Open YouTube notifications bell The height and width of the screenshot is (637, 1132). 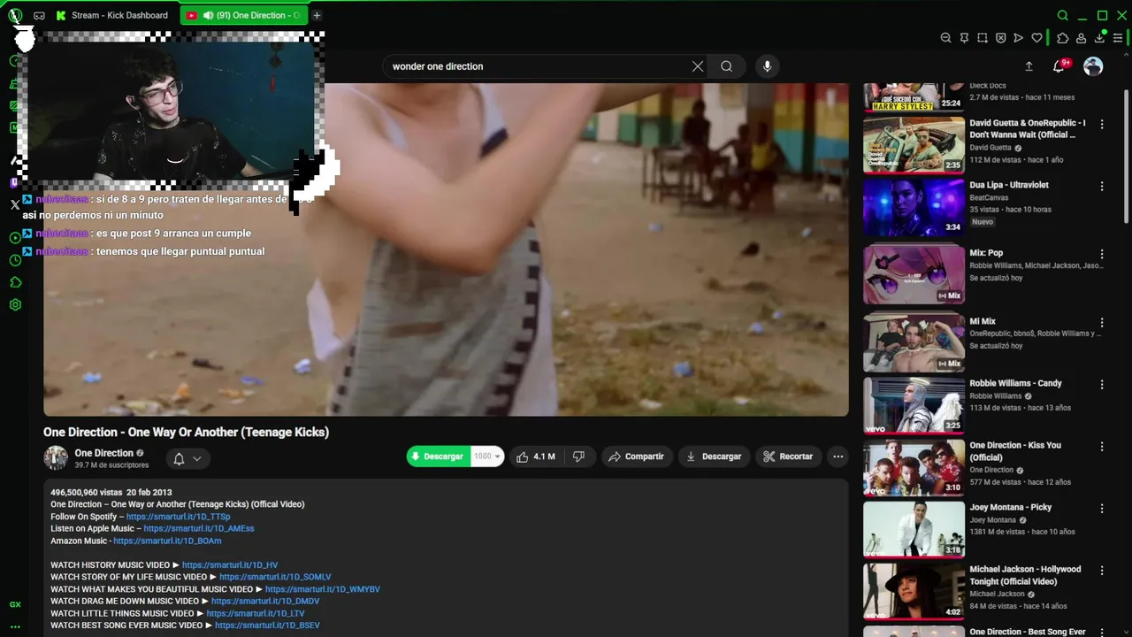coord(1059,66)
